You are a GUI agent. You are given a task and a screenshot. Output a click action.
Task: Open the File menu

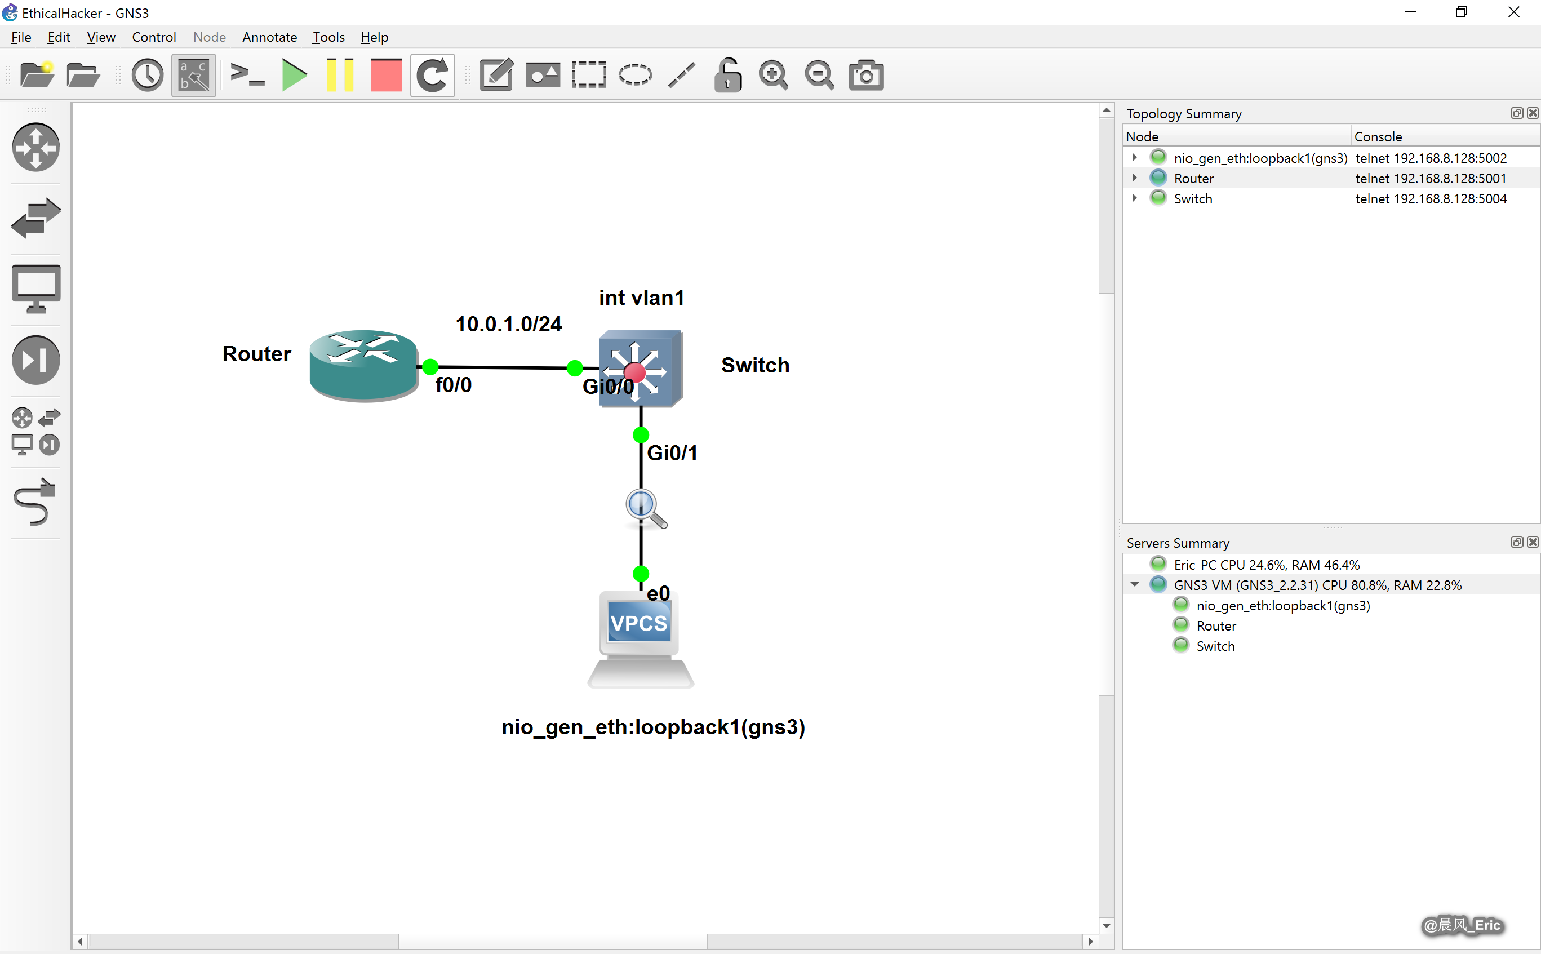(21, 37)
